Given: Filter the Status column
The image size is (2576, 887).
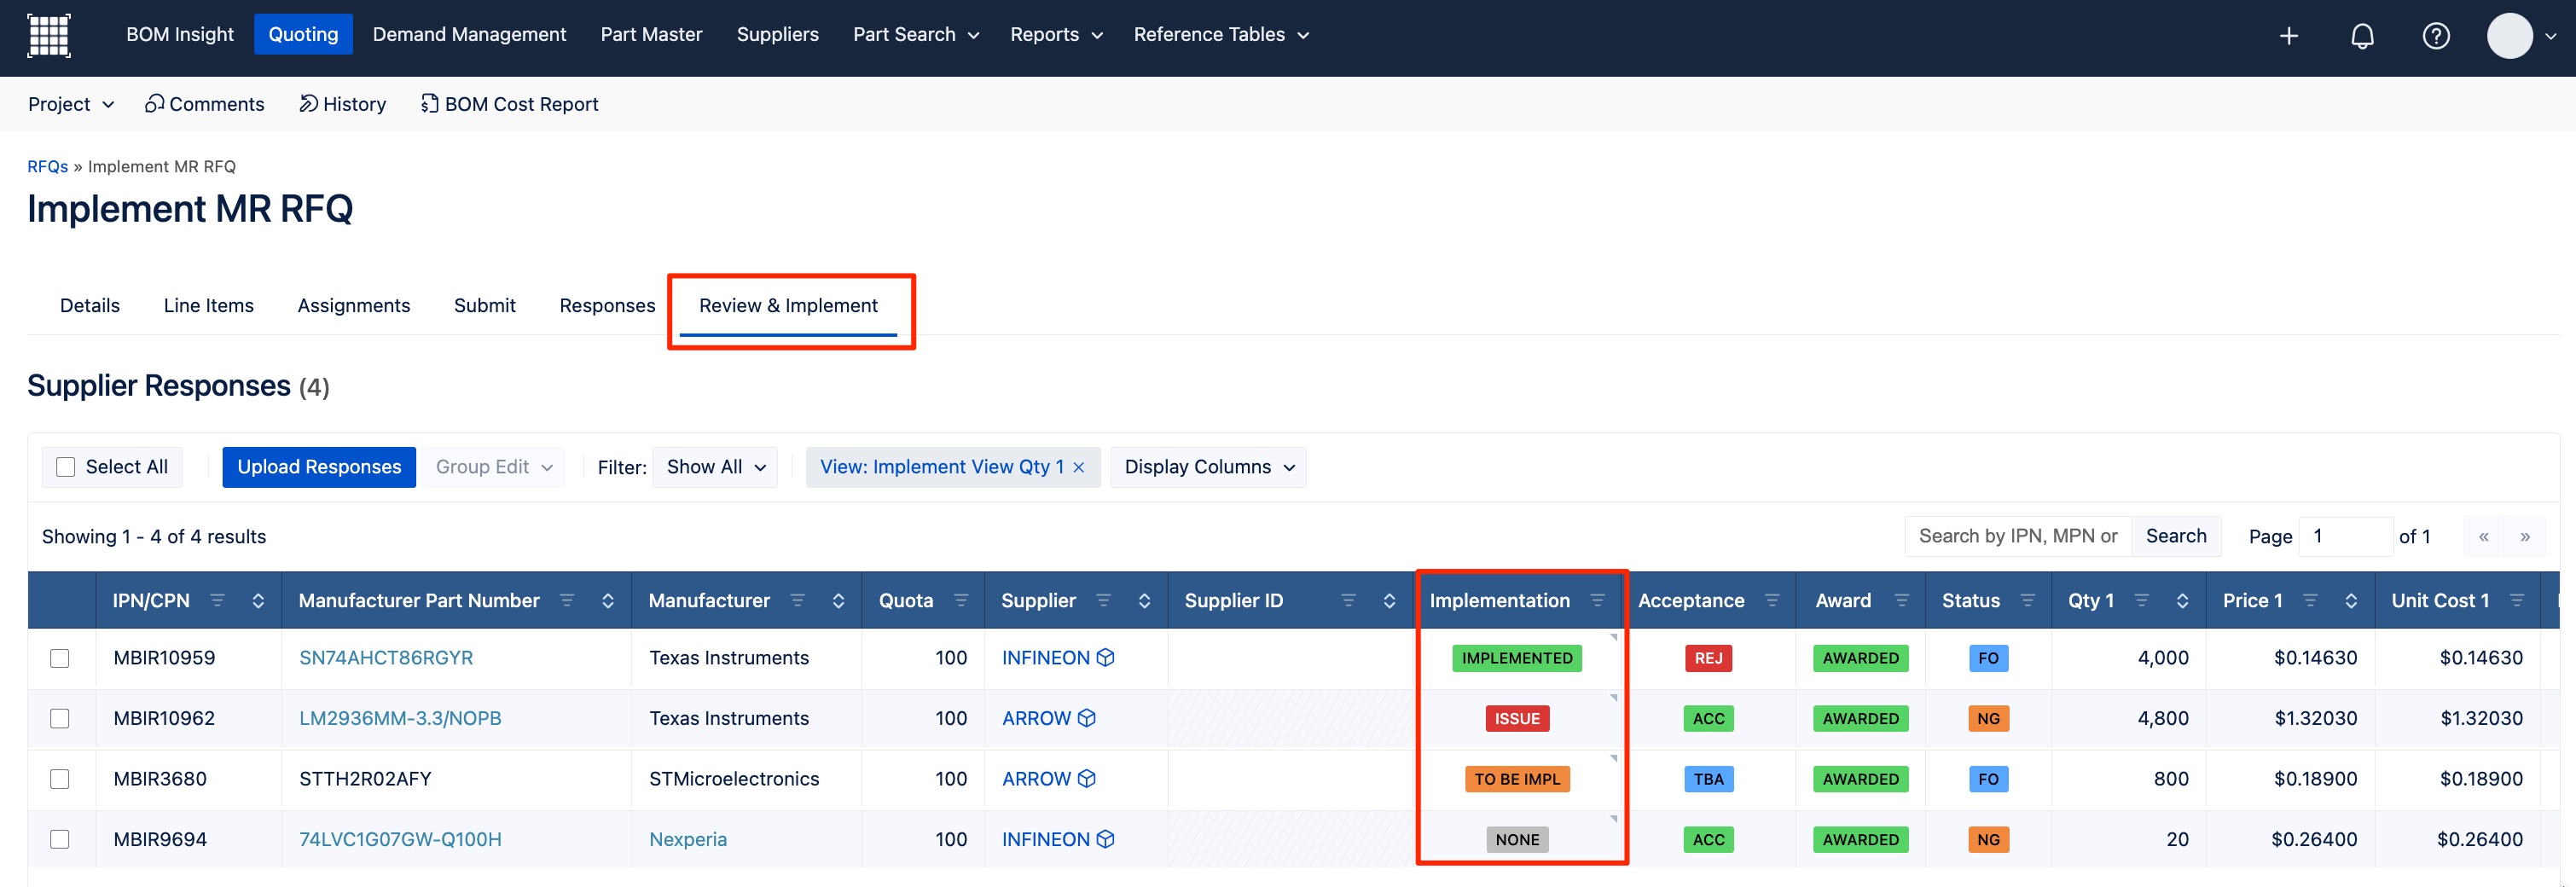Looking at the screenshot, I should pyautogui.click(x=2028, y=600).
